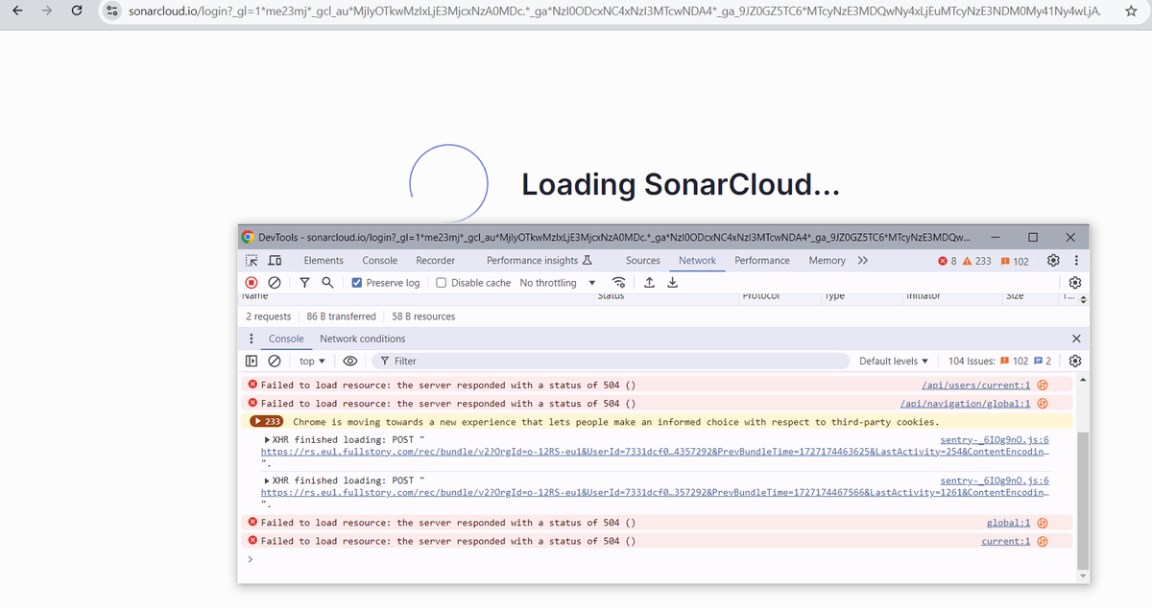1152x608 pixels.
Task: Switch to the Sources tab
Action: (x=643, y=261)
